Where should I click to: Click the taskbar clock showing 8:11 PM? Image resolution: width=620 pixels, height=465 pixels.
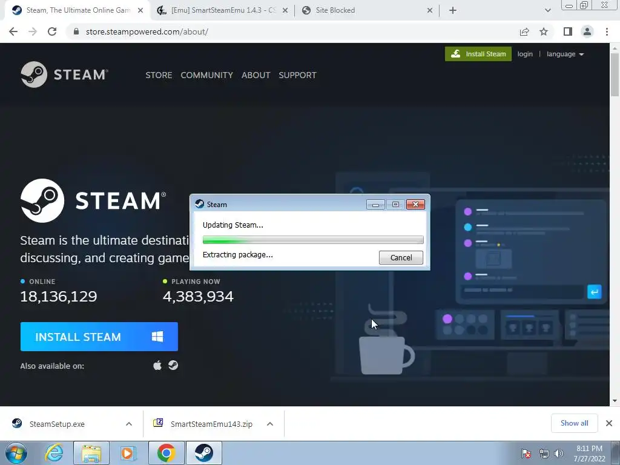point(589,453)
